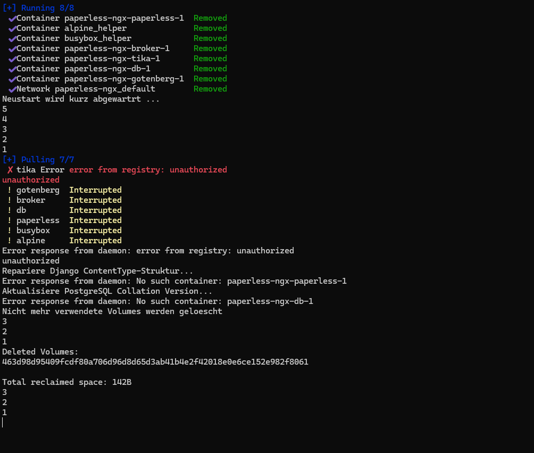534x453 pixels.
Task: Click the exclamation mark next to alpine
Action: 10,241
